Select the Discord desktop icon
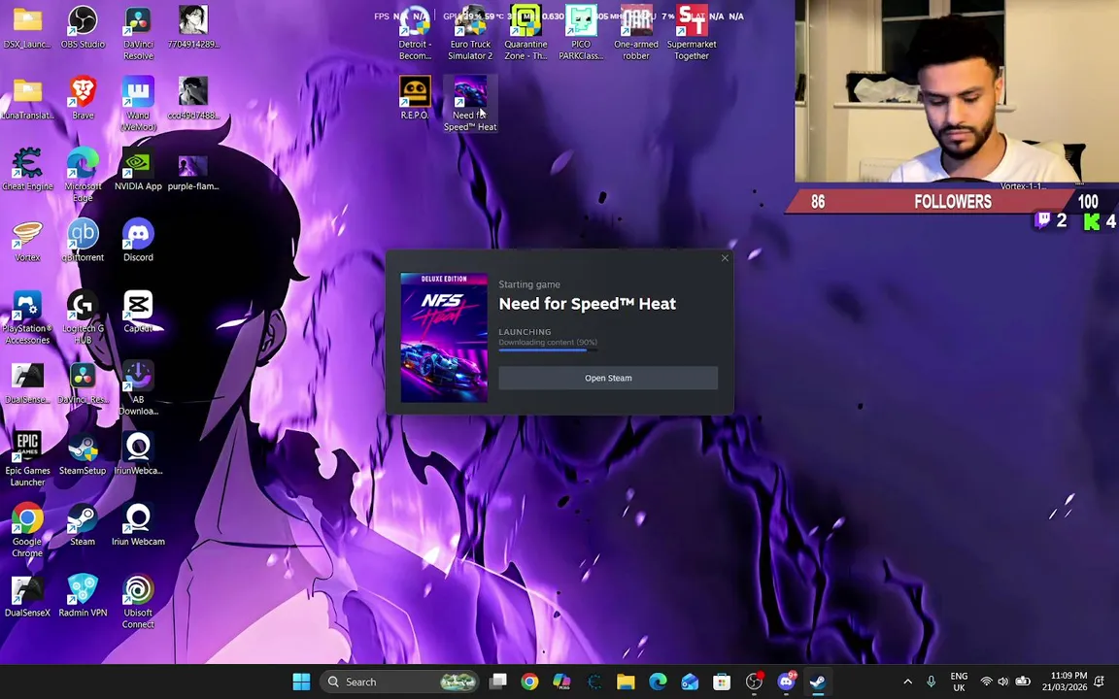1119x699 pixels. [x=138, y=241]
